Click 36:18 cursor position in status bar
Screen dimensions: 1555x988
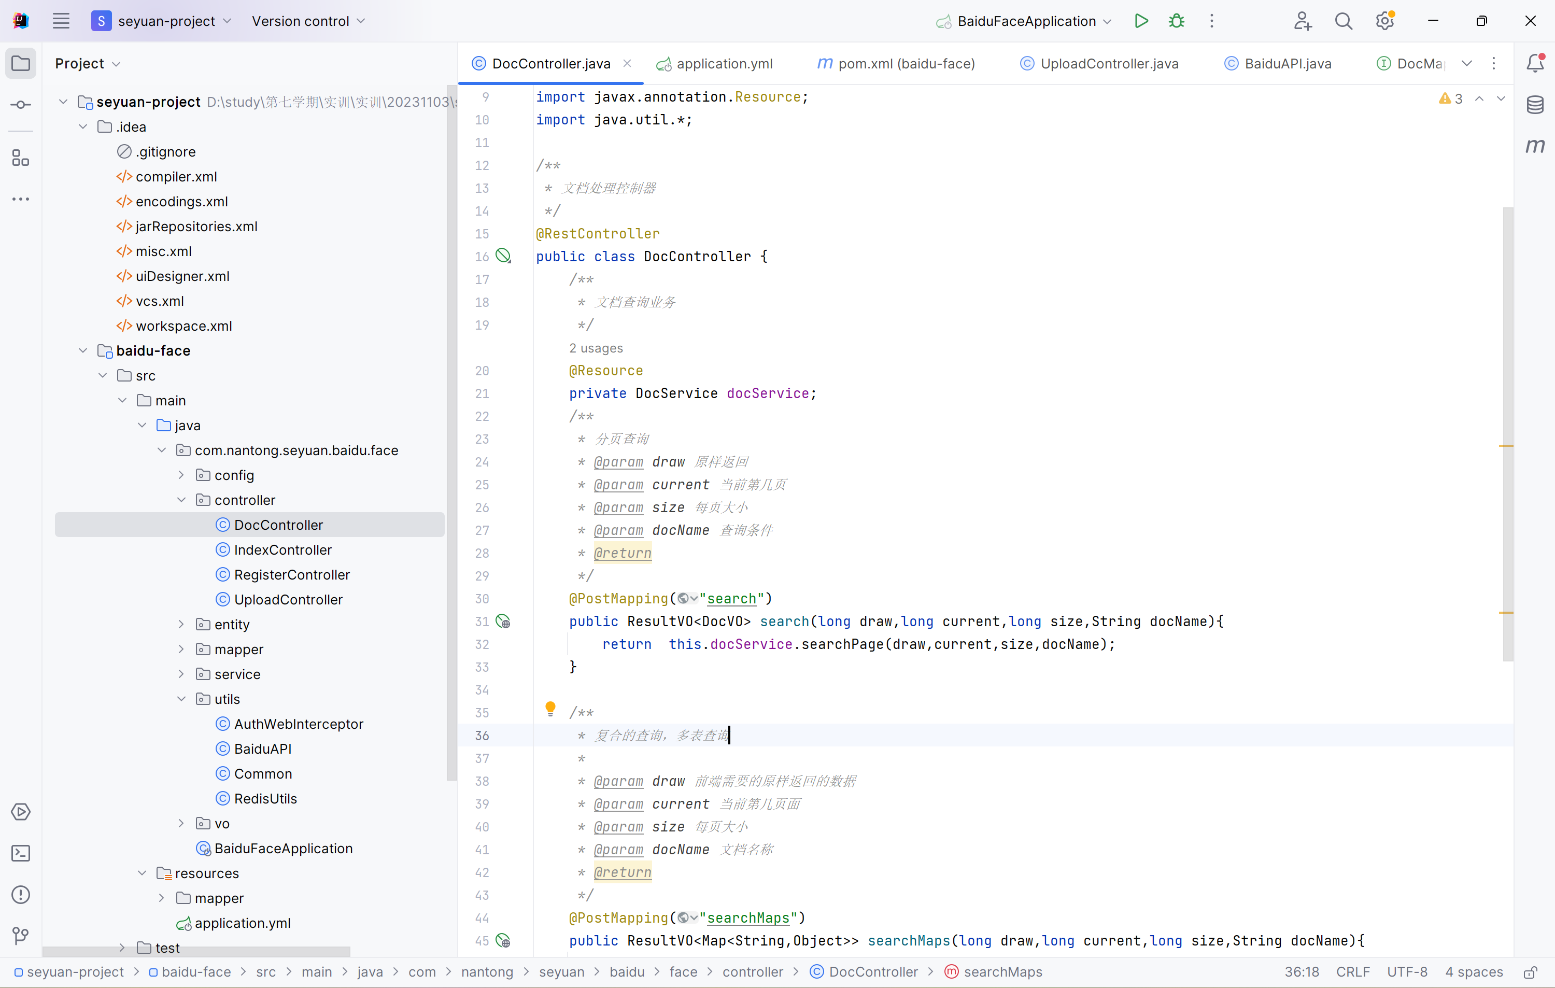[1302, 972]
